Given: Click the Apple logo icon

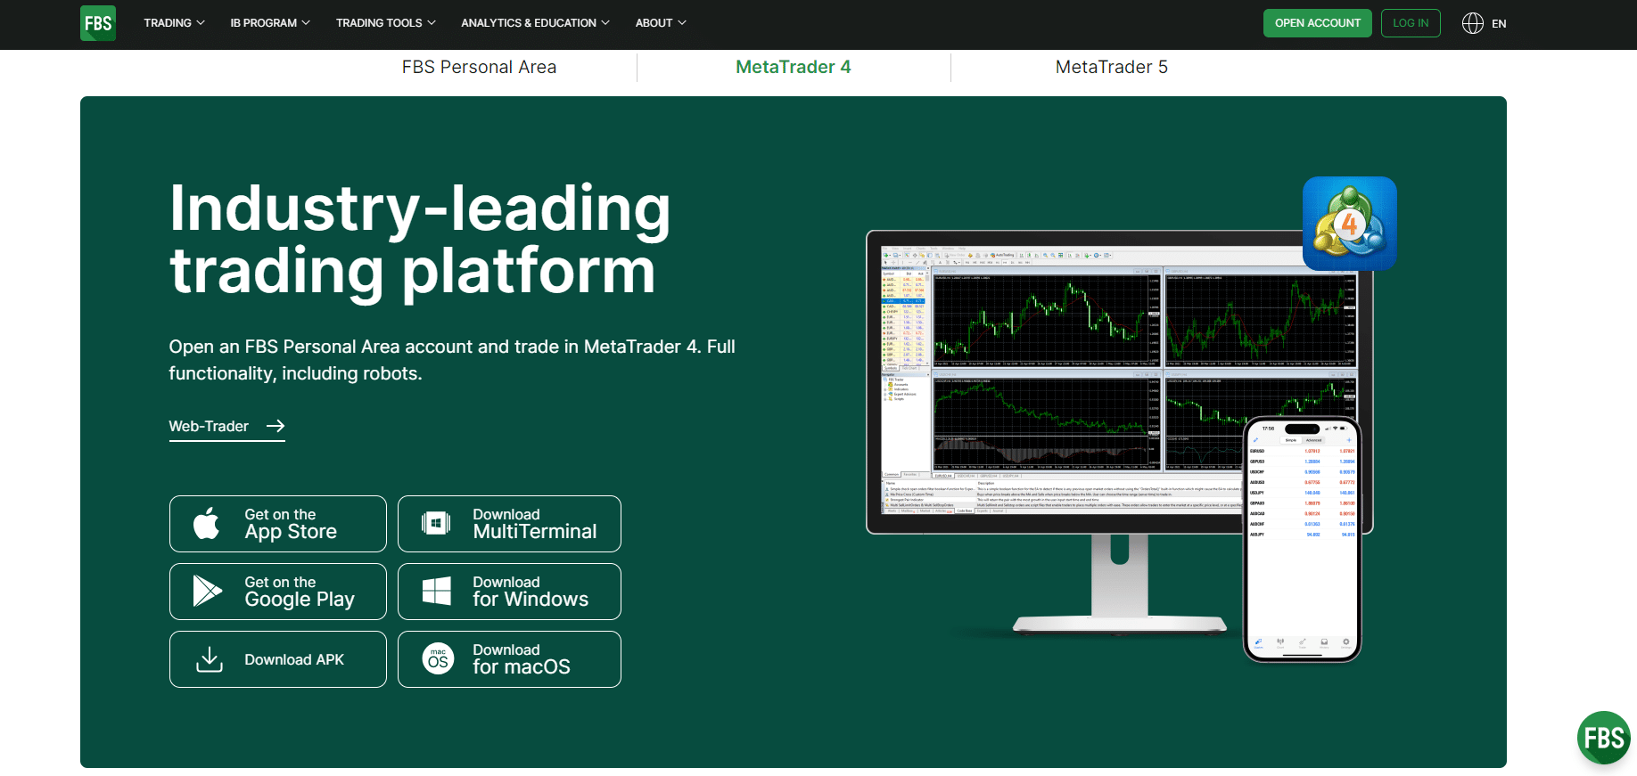Looking at the screenshot, I should [207, 523].
